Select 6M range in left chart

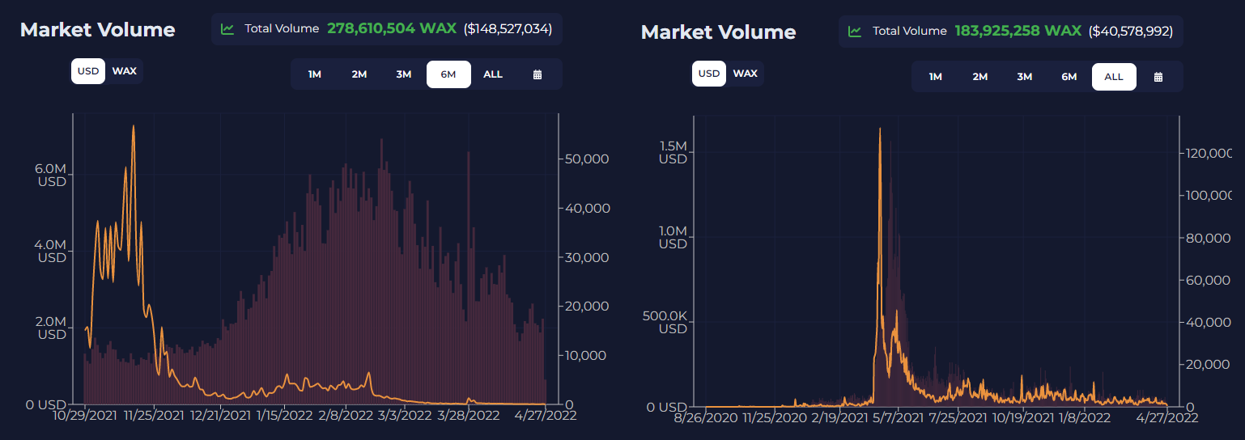pyautogui.click(x=448, y=74)
